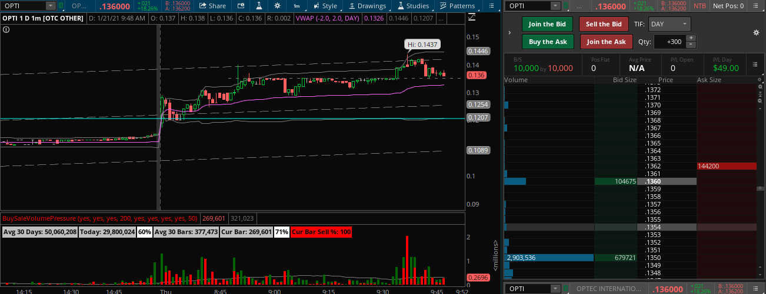Open the bottom panel OPTI symbol dropdown

coord(555,288)
